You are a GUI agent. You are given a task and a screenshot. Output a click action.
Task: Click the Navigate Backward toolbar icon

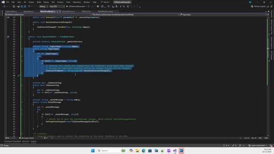pos(5,6)
